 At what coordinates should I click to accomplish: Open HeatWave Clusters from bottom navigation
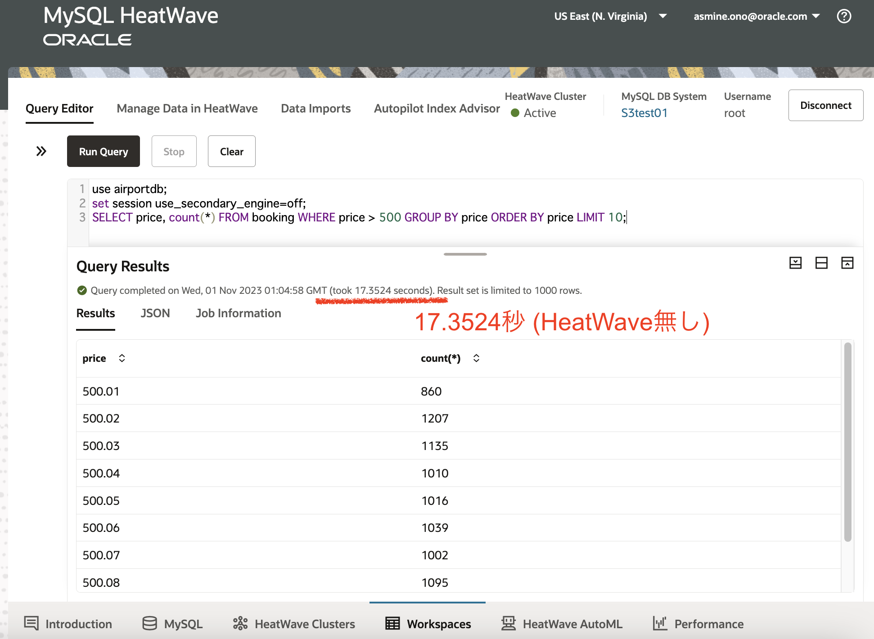294,624
